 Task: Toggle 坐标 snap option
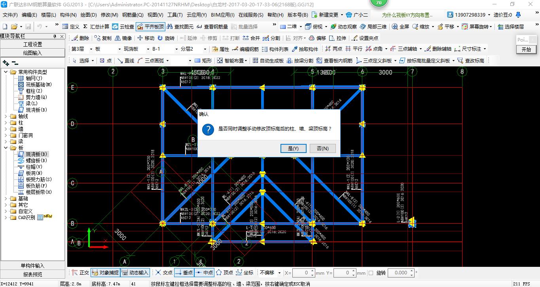point(244,273)
